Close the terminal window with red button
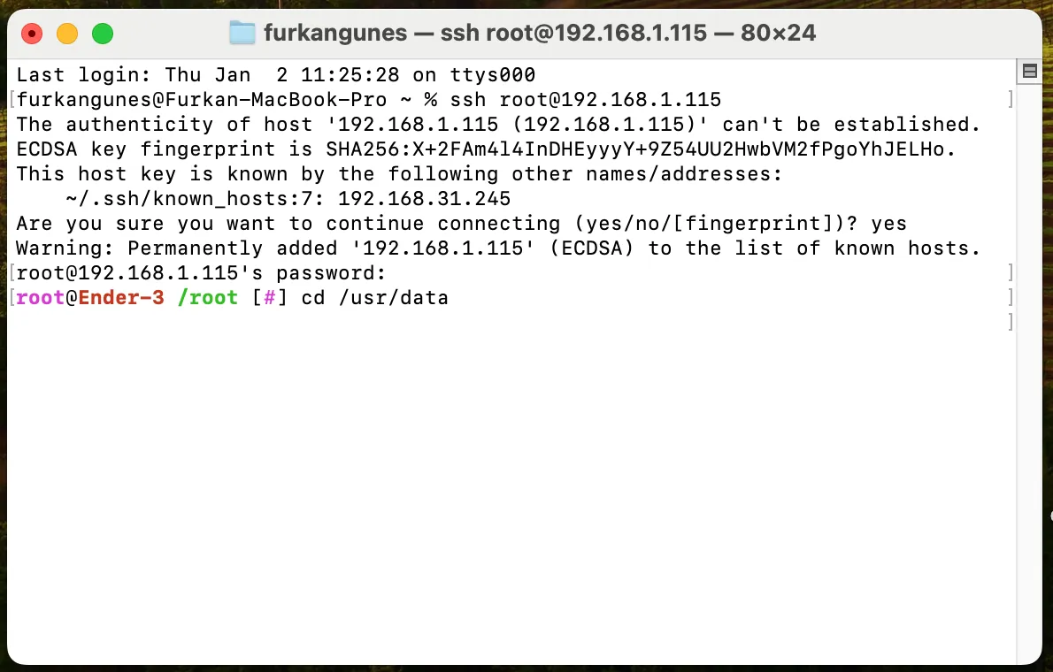This screenshot has width=1053, height=672. coord(32,34)
